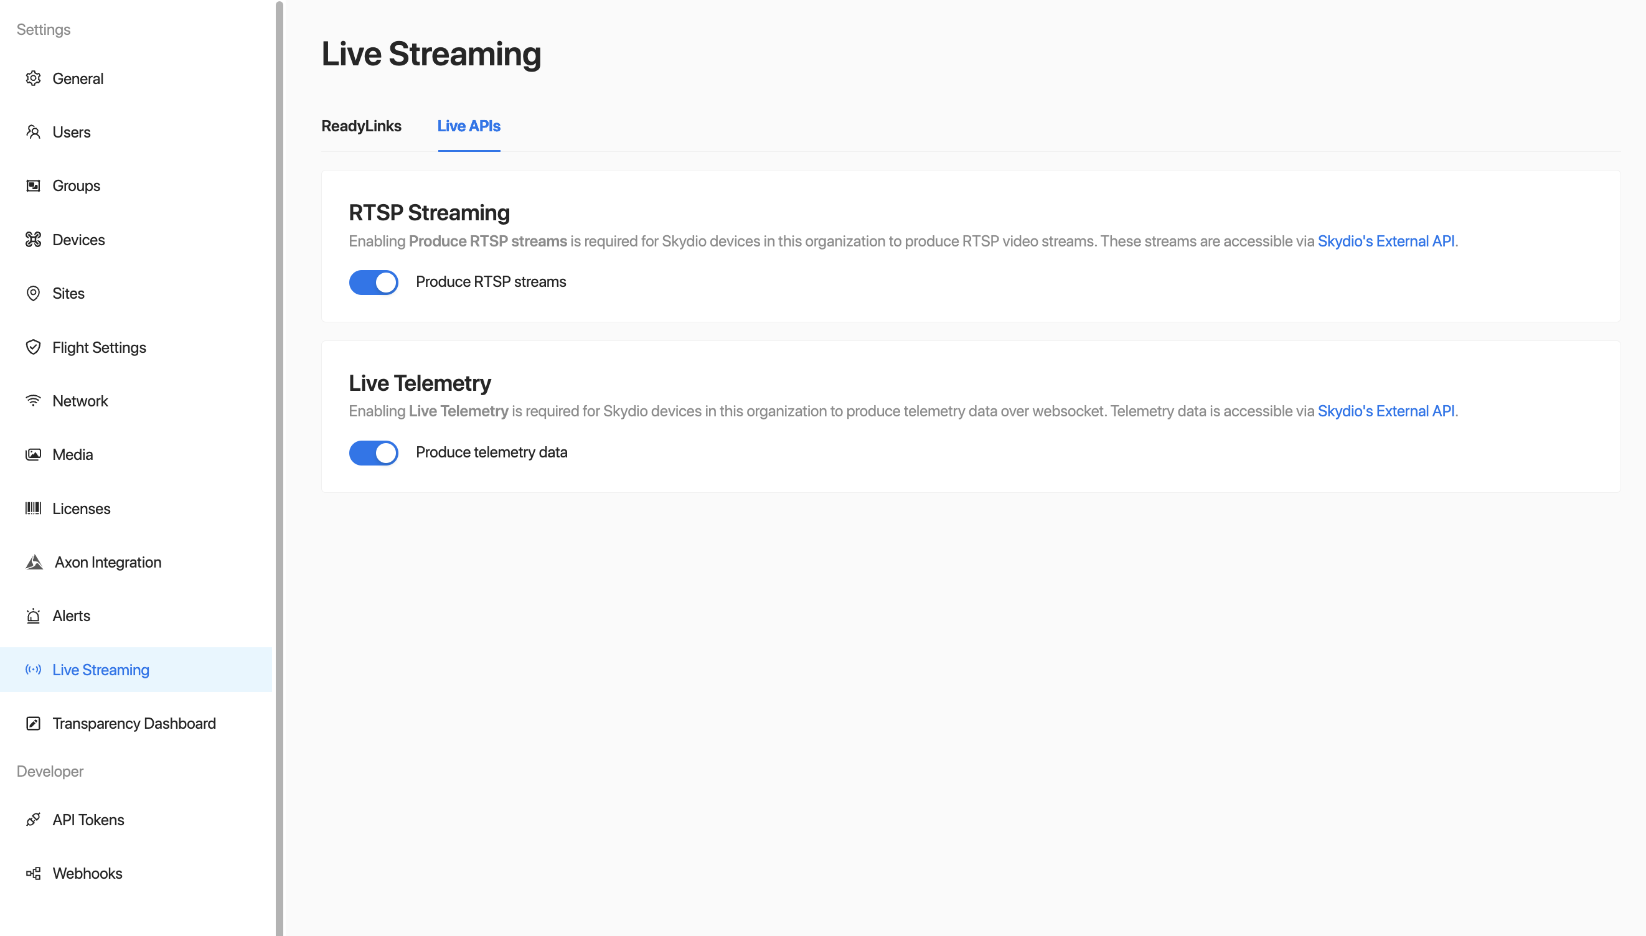Click the General gear icon
Screen dimensions: 1646x936
pyautogui.click(x=34, y=78)
